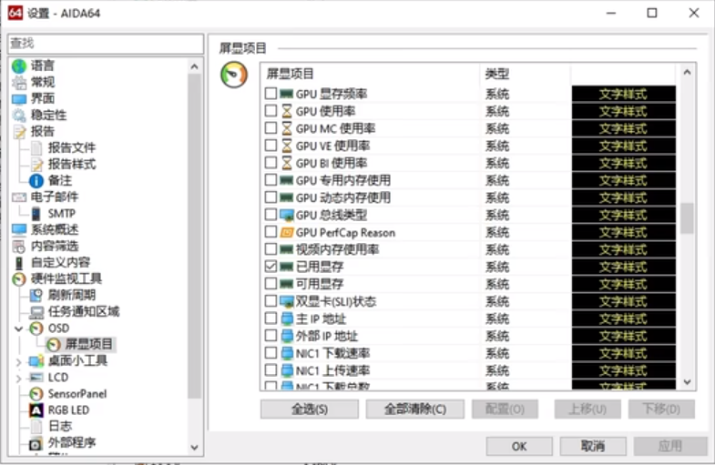715x465 pixels.
Task: Click the document icon beside 报告文件
Action: point(36,148)
